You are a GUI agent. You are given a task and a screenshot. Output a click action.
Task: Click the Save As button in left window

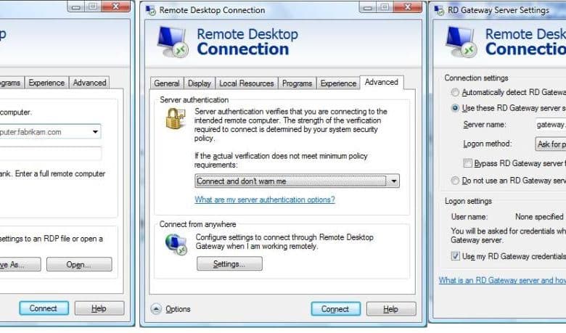[x=20, y=265]
